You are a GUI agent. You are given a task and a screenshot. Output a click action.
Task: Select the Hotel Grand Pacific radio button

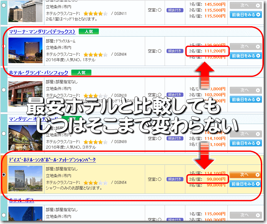click(4, 90)
